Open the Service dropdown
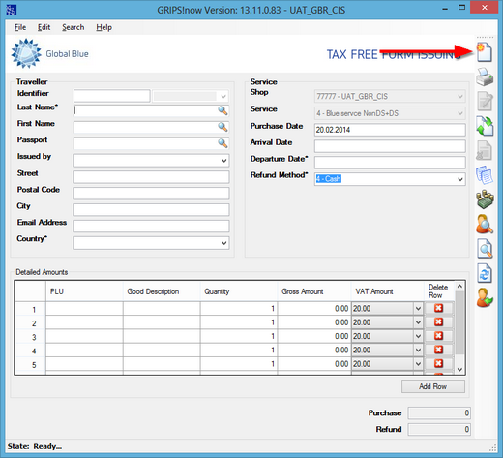 (x=460, y=113)
